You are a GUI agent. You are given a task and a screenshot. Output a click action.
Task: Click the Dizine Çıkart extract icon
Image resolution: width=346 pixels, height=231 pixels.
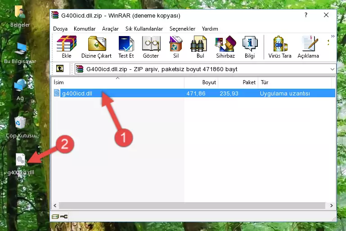(96, 47)
